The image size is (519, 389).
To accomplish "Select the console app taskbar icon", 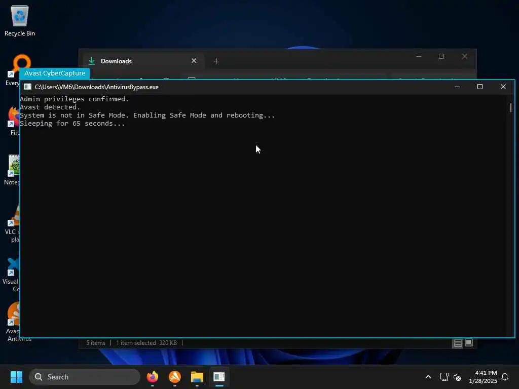I will pyautogui.click(x=219, y=377).
